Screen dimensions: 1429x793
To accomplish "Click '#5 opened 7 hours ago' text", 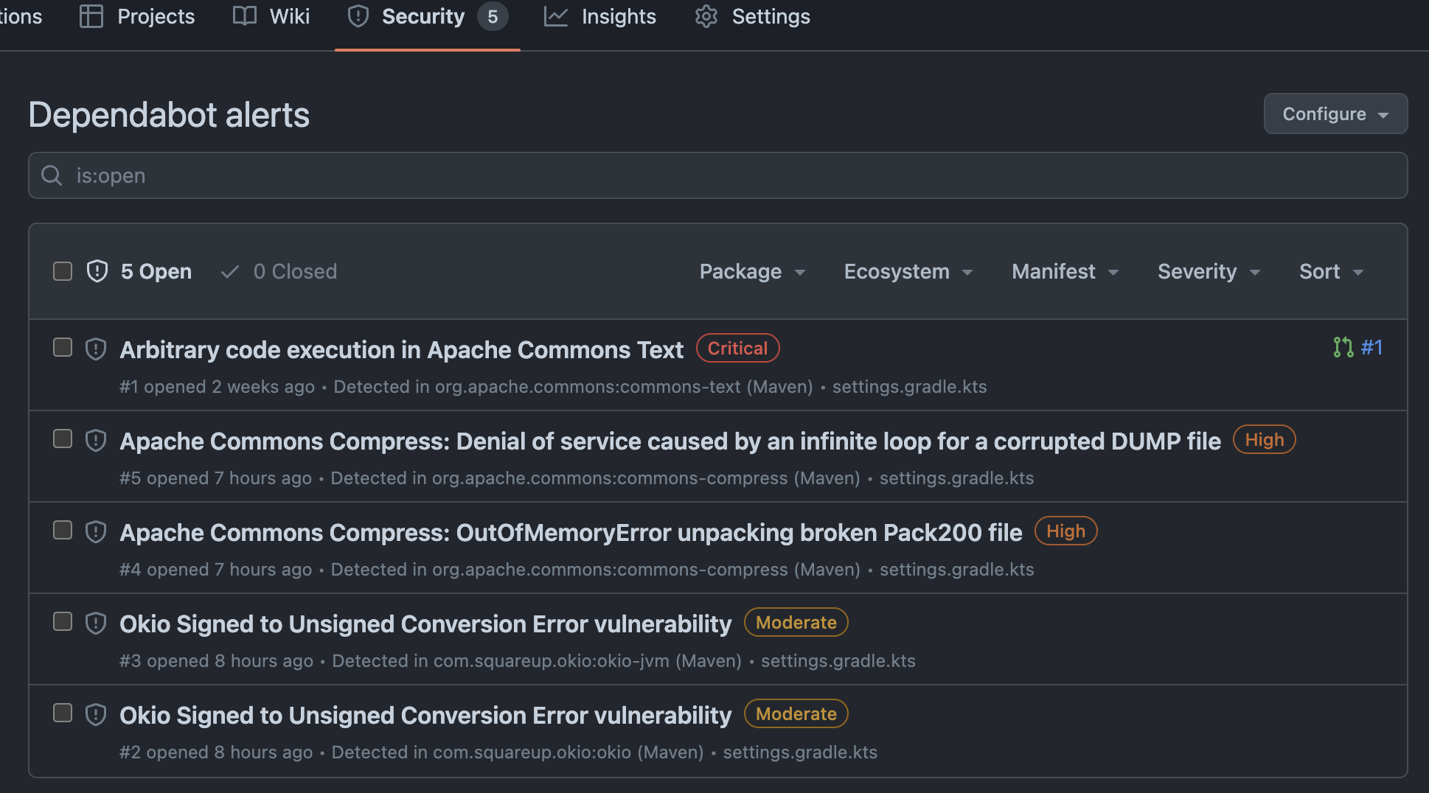I will click(215, 478).
